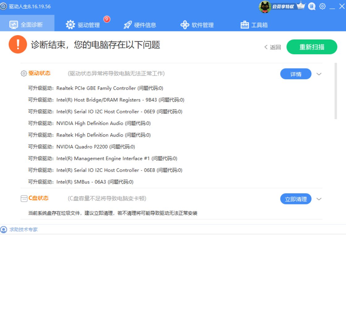Click the 求助技术专家 headset icon
346x333 pixels.
(3, 229)
